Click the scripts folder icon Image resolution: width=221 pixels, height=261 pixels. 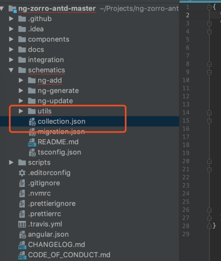tap(22, 163)
